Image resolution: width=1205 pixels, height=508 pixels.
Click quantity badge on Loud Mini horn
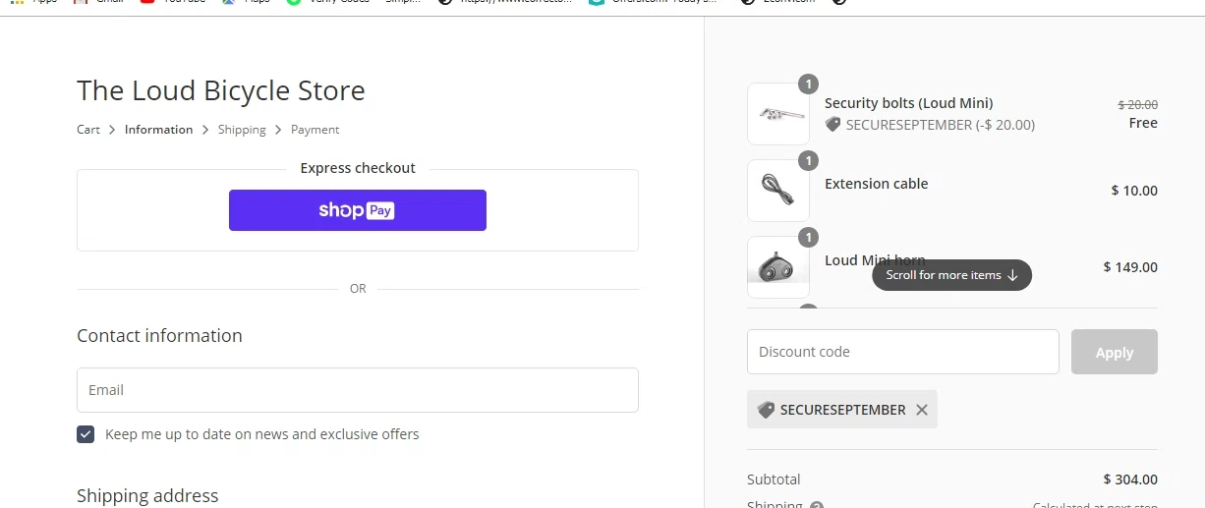pyautogui.click(x=808, y=238)
